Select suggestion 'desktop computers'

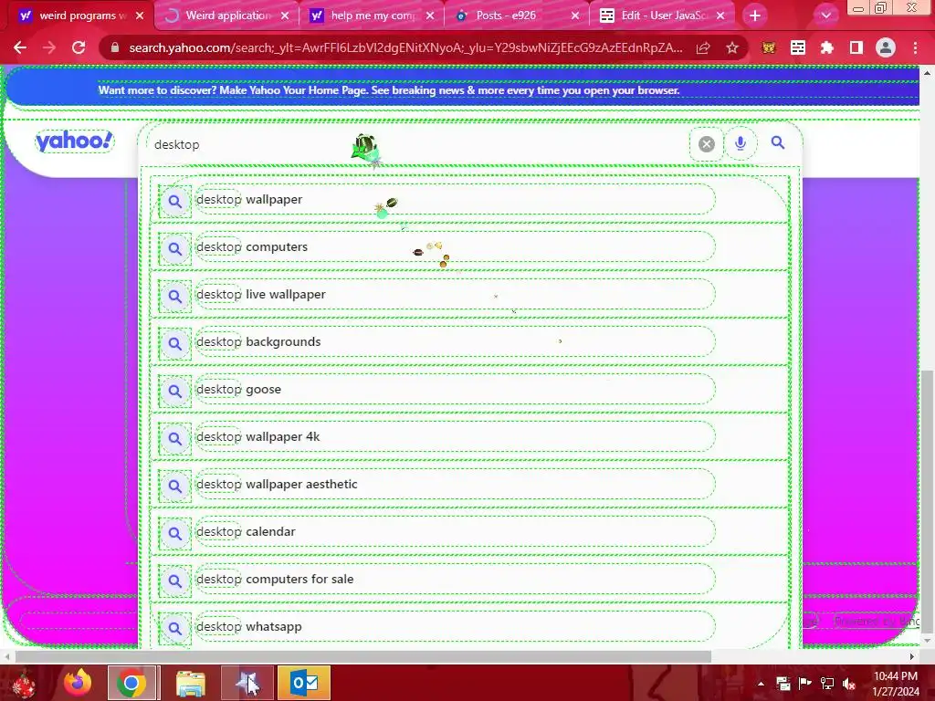(x=470, y=246)
